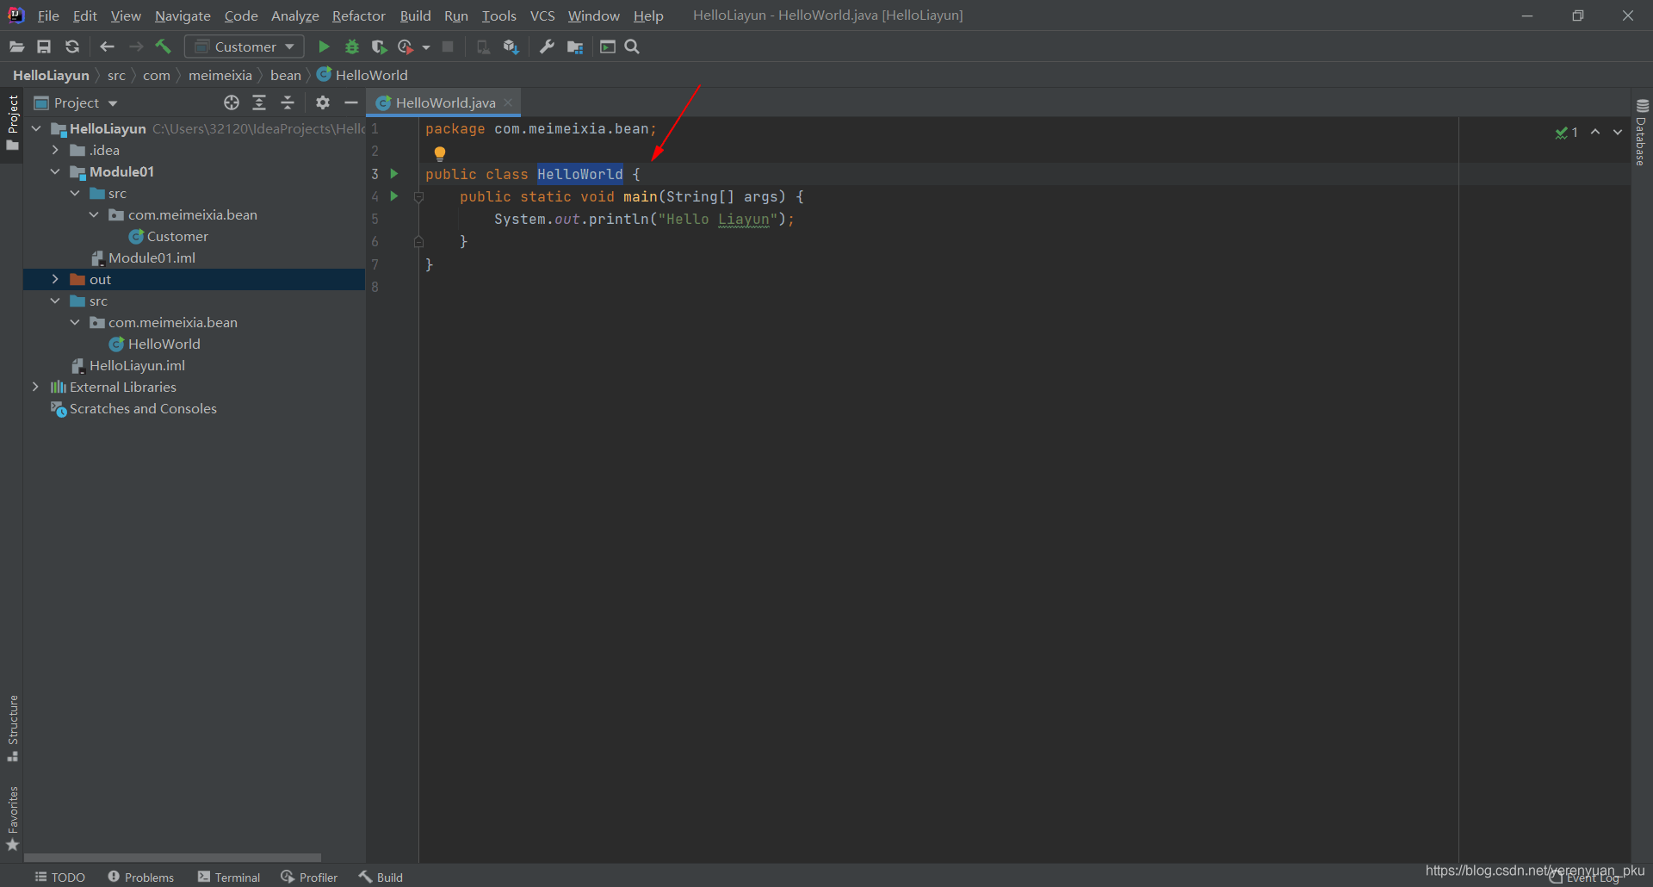Run the project with green play button

[x=324, y=47]
